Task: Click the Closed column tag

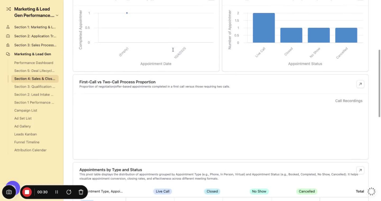Action: [x=212, y=191]
